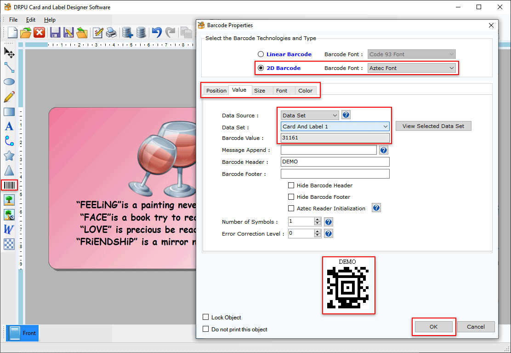Confirm barcode settings with OK

433,327
